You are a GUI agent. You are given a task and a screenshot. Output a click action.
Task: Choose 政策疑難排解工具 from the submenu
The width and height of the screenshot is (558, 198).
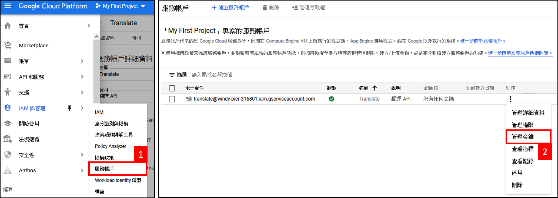[114, 135]
